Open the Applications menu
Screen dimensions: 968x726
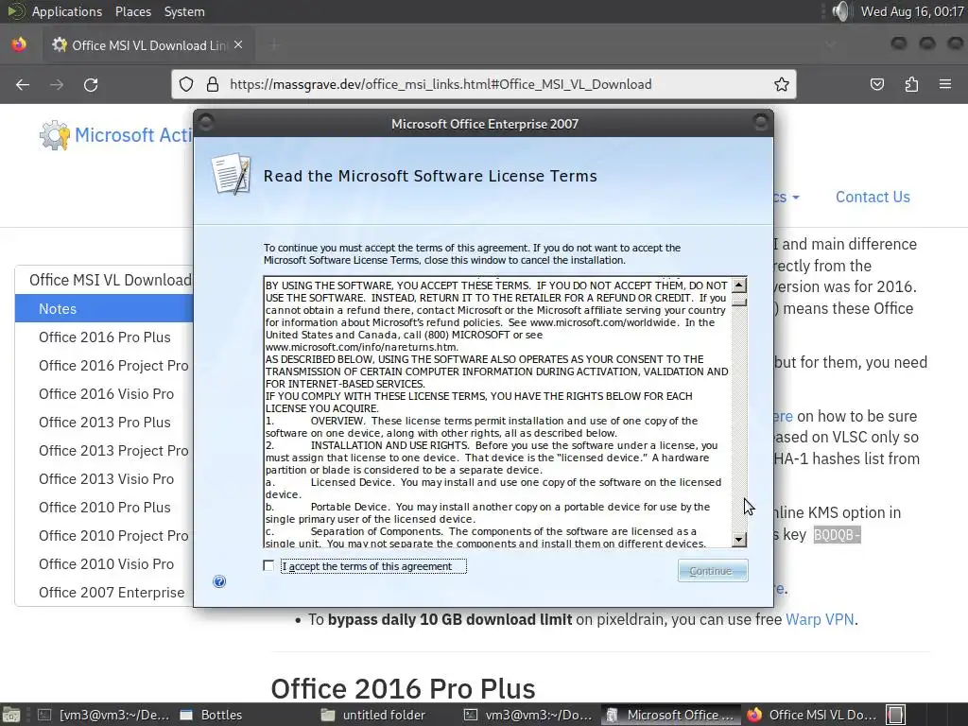point(67,11)
